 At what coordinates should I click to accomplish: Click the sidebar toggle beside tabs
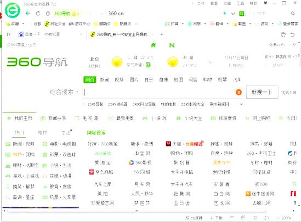coord(9,34)
